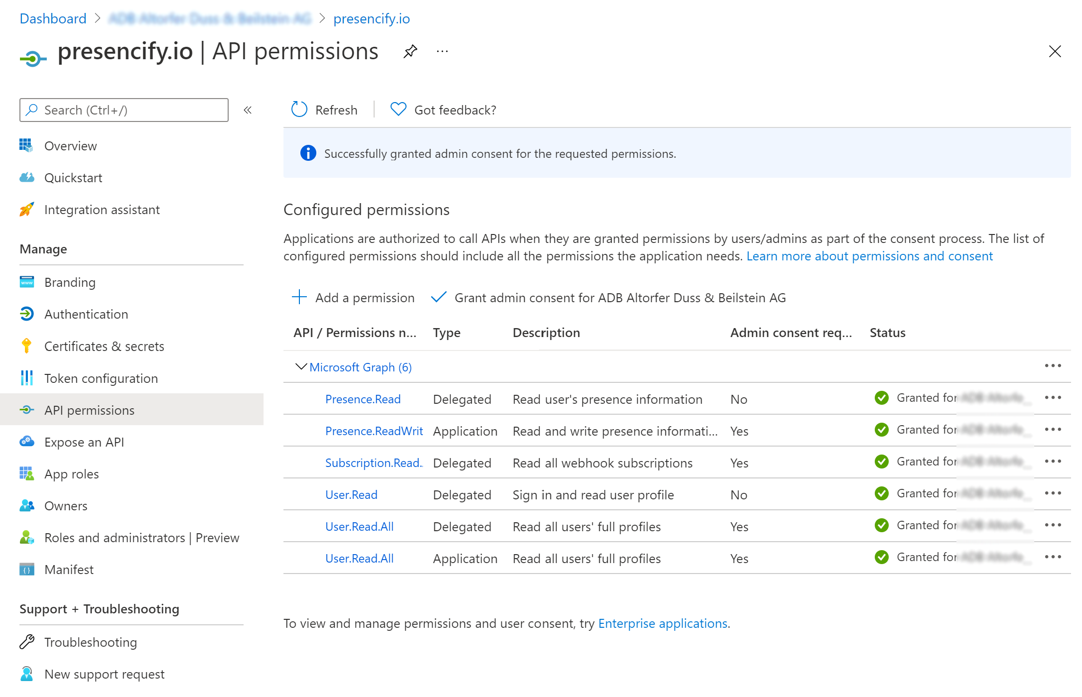This screenshot has height=697, width=1082.
Task: Click the Certificates key icon
Action: click(26, 346)
